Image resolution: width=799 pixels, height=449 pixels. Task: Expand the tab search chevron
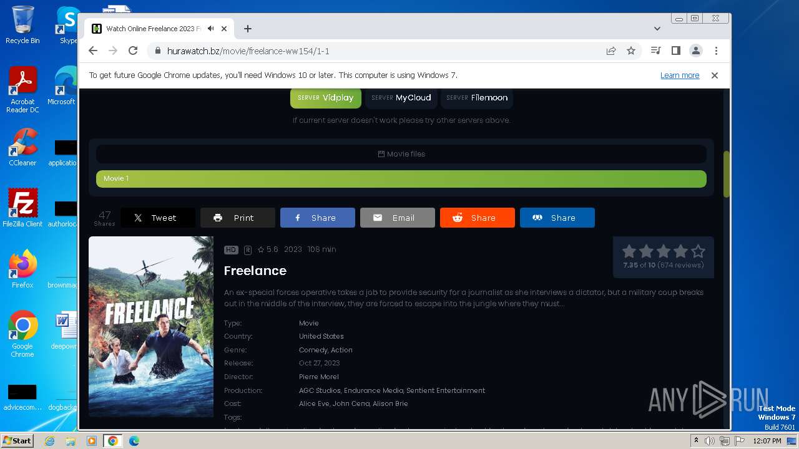coord(657,29)
